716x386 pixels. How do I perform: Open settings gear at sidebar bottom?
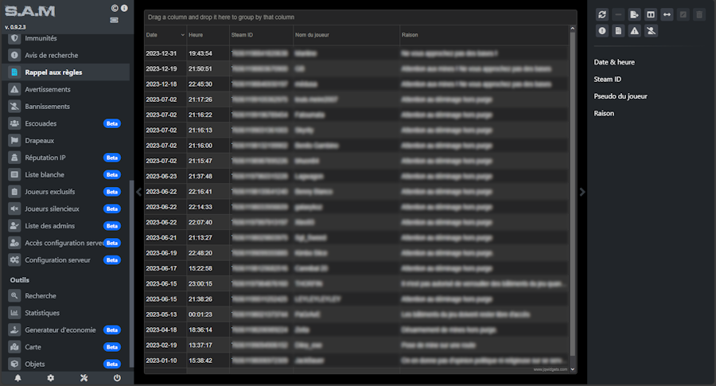point(51,378)
